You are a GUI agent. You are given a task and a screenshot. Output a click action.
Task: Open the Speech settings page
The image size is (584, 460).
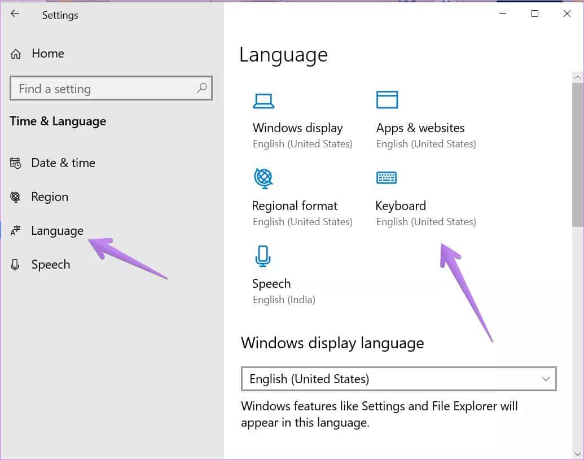[x=51, y=265]
